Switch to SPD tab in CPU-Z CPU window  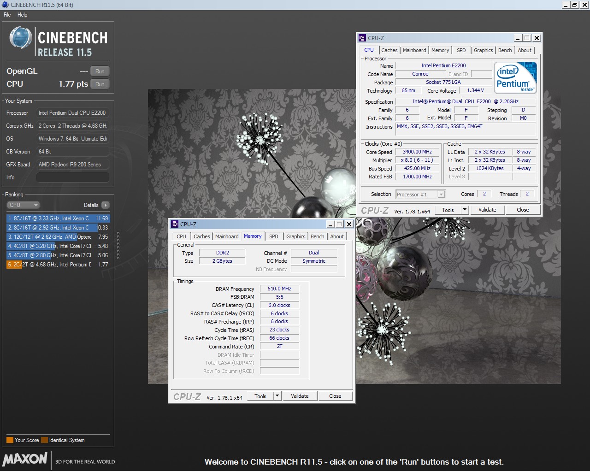pos(461,50)
